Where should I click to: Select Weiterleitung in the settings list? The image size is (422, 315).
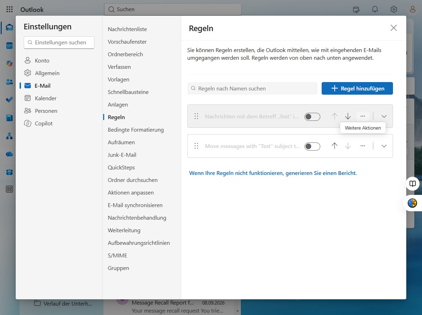tap(124, 230)
